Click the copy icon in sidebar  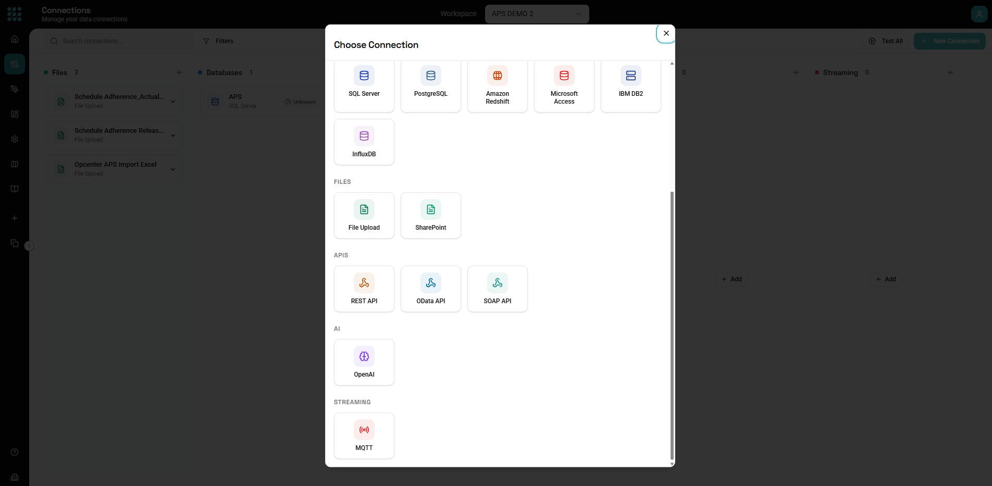pyautogui.click(x=15, y=243)
